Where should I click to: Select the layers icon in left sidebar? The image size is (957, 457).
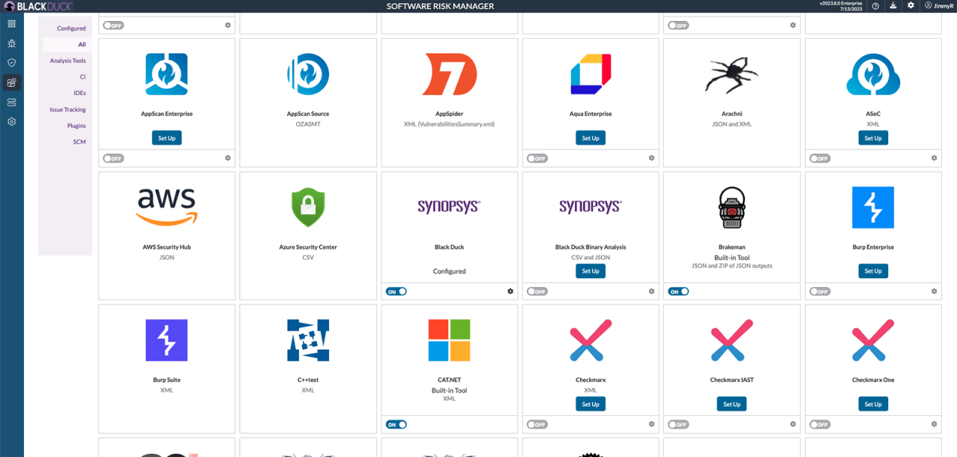click(x=11, y=102)
